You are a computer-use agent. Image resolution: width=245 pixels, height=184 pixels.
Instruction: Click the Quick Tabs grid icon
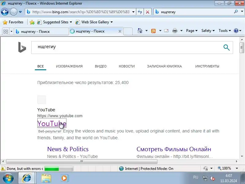pos(6,32)
